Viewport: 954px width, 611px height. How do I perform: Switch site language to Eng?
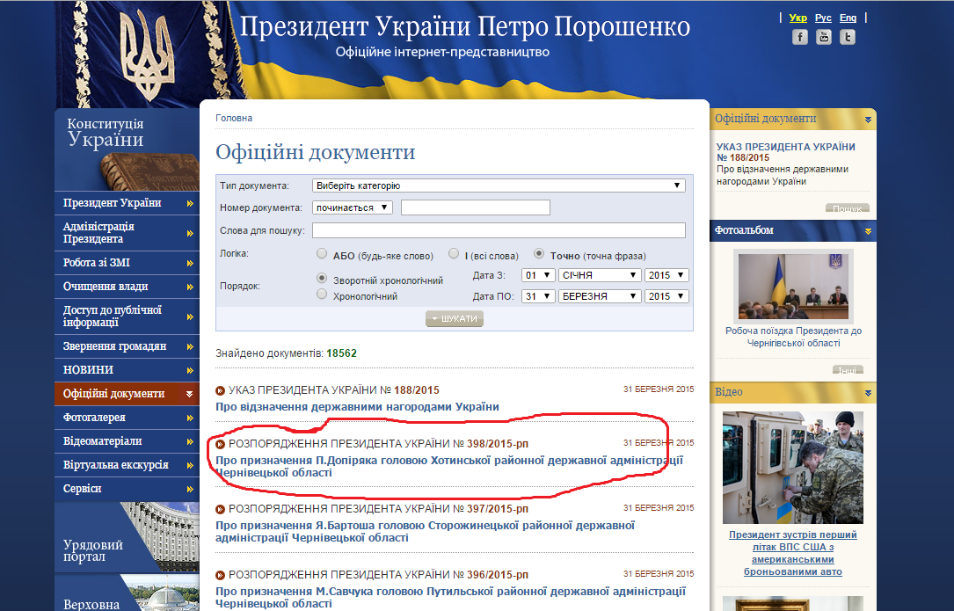pyautogui.click(x=848, y=18)
